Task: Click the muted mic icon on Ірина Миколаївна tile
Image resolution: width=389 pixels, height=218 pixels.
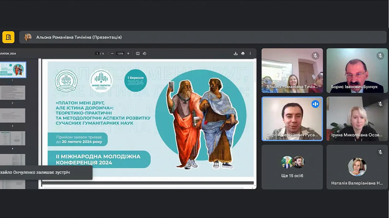Action: [380, 104]
